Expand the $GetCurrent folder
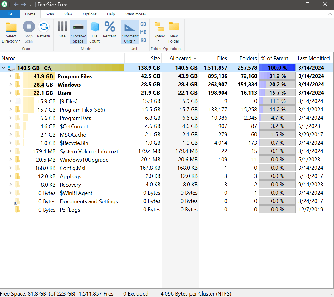Viewport: 334px width, 297px height. 10,126
